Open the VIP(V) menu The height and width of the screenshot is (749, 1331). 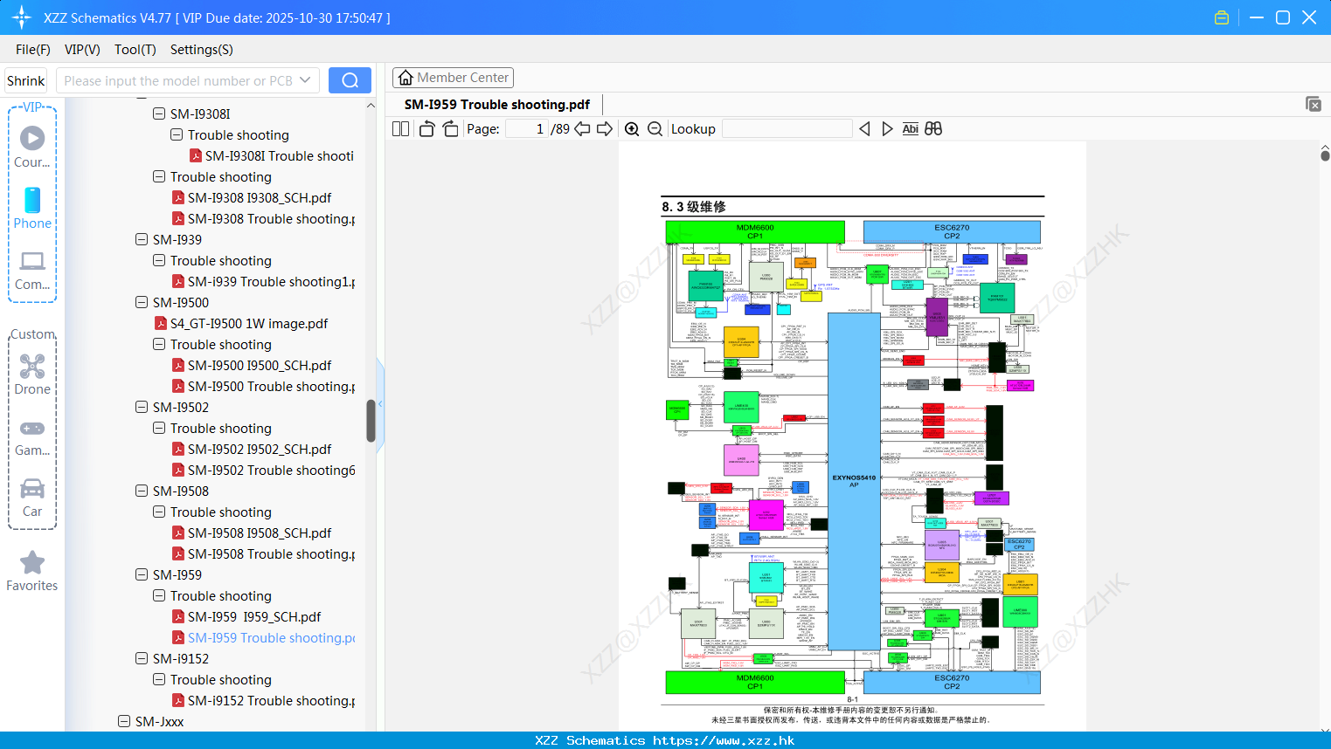(82, 50)
